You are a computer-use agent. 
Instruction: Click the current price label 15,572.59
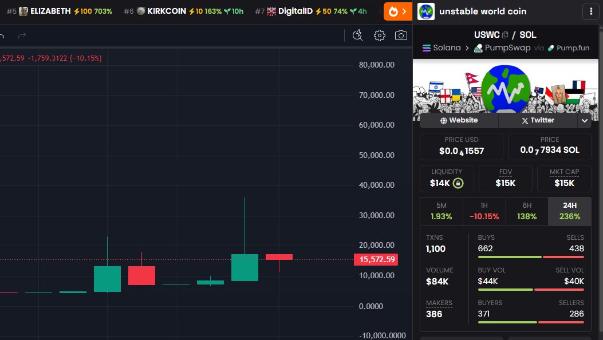click(376, 260)
